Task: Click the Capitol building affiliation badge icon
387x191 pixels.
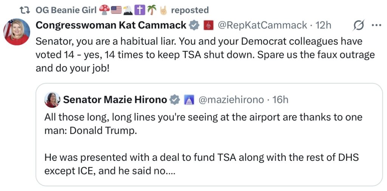Action: [189, 100]
